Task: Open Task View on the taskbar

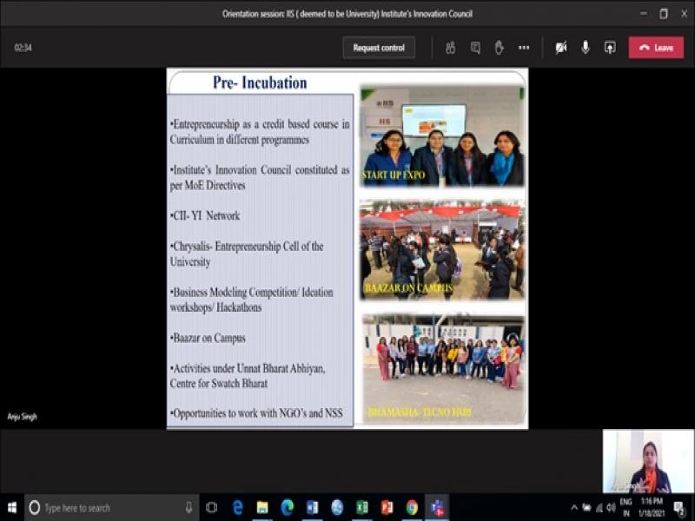Action: pos(211,507)
